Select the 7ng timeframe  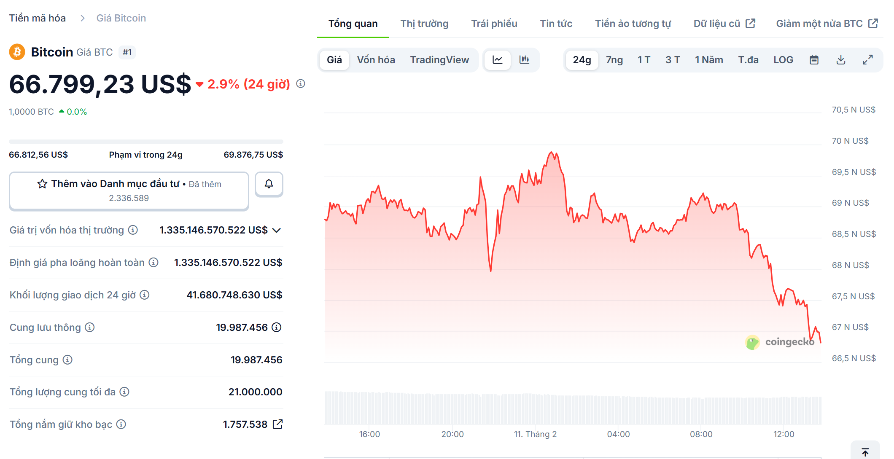(x=614, y=60)
